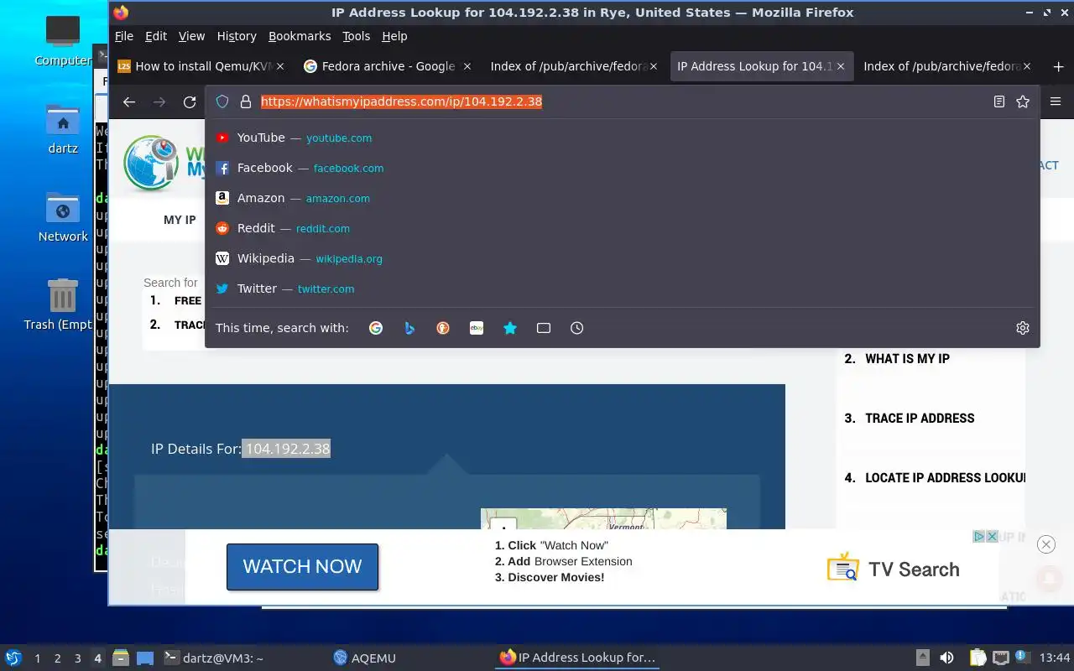Click the padlock site security icon
Viewport: 1074px width, 671px height.
coord(246,101)
